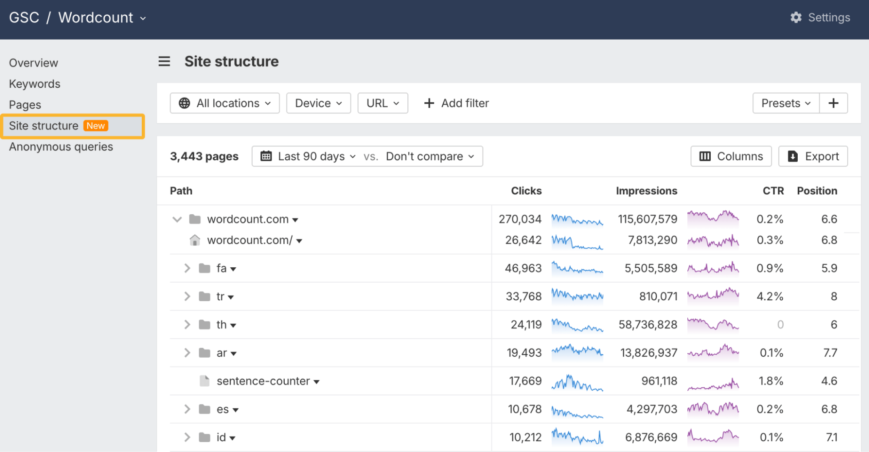Click the wordcount.com folder icon
This screenshot has width=869, height=452.
(x=195, y=219)
